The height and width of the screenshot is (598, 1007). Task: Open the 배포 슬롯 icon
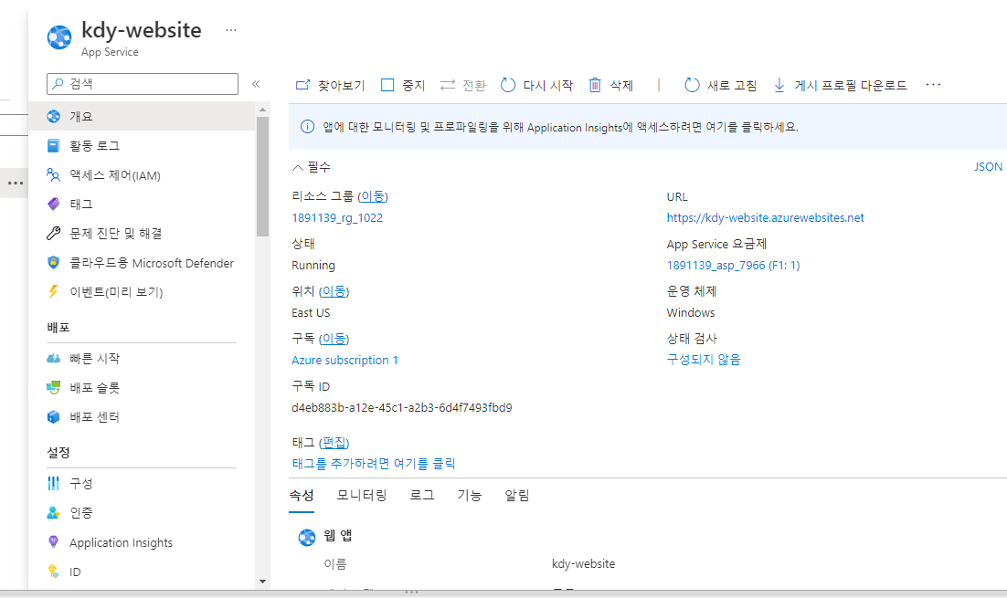tap(53, 387)
